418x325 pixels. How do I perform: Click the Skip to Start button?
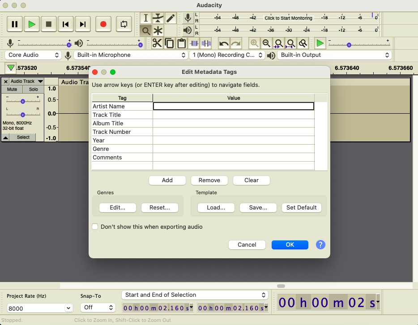pos(66,24)
